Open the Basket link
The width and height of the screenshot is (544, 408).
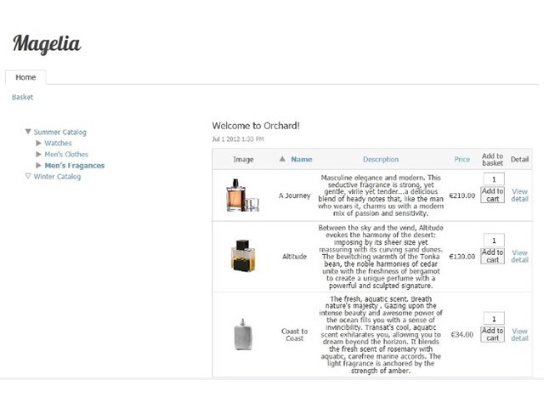coord(23,97)
